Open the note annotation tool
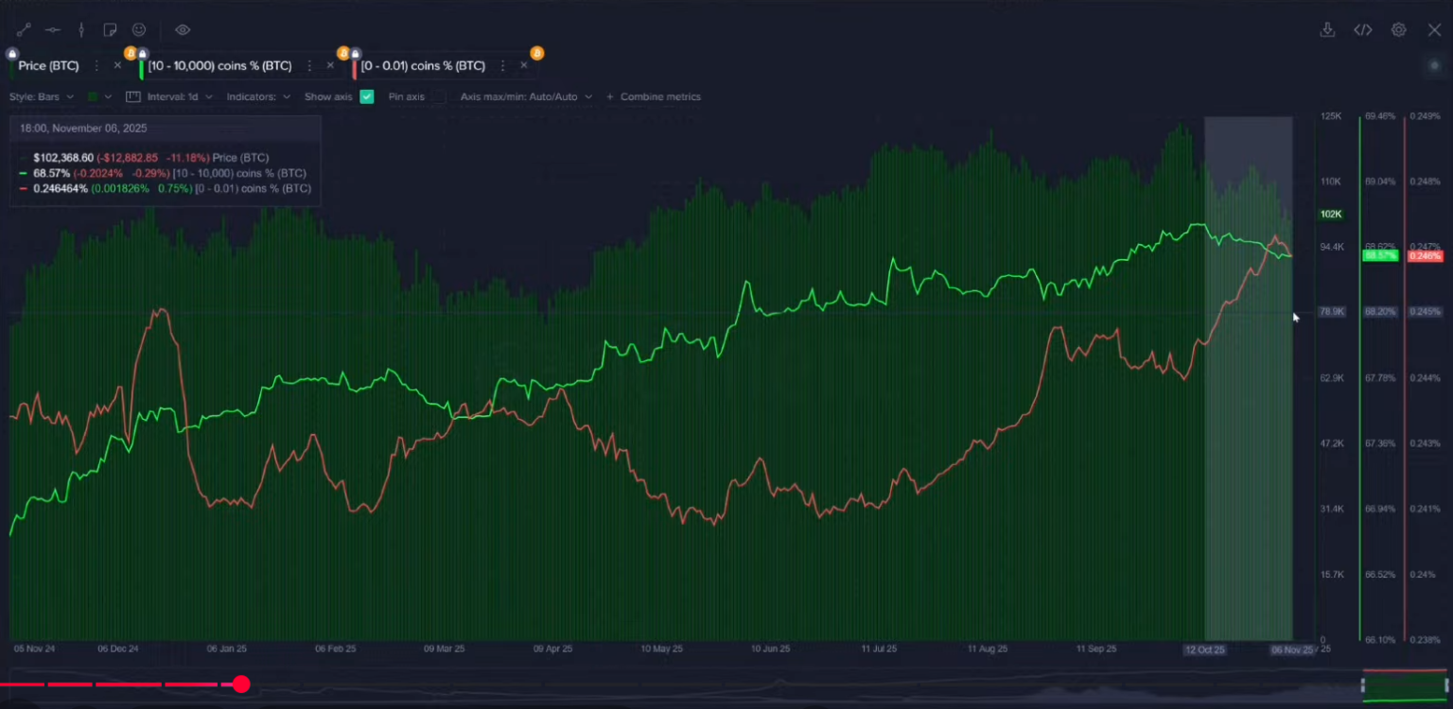 110,29
